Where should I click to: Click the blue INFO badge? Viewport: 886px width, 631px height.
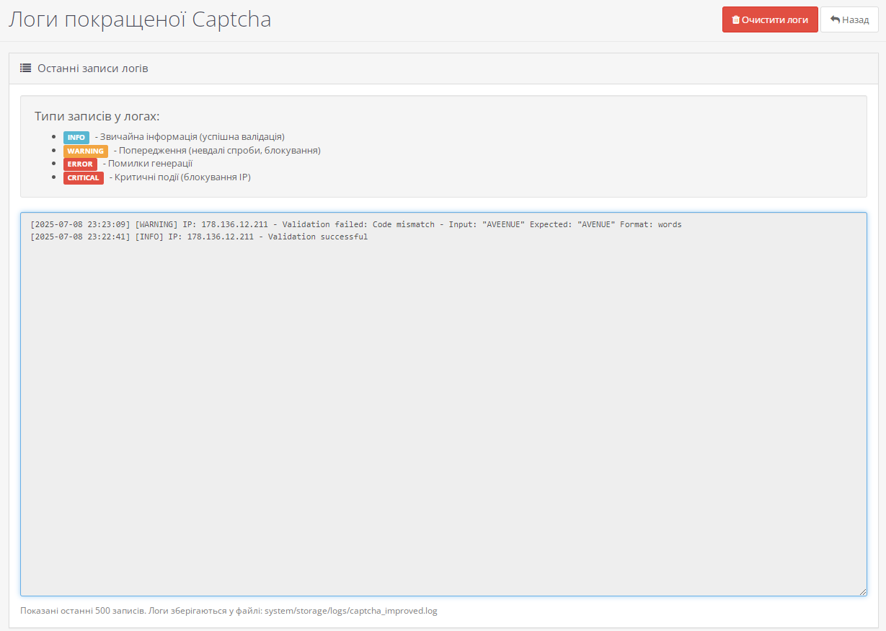click(76, 137)
